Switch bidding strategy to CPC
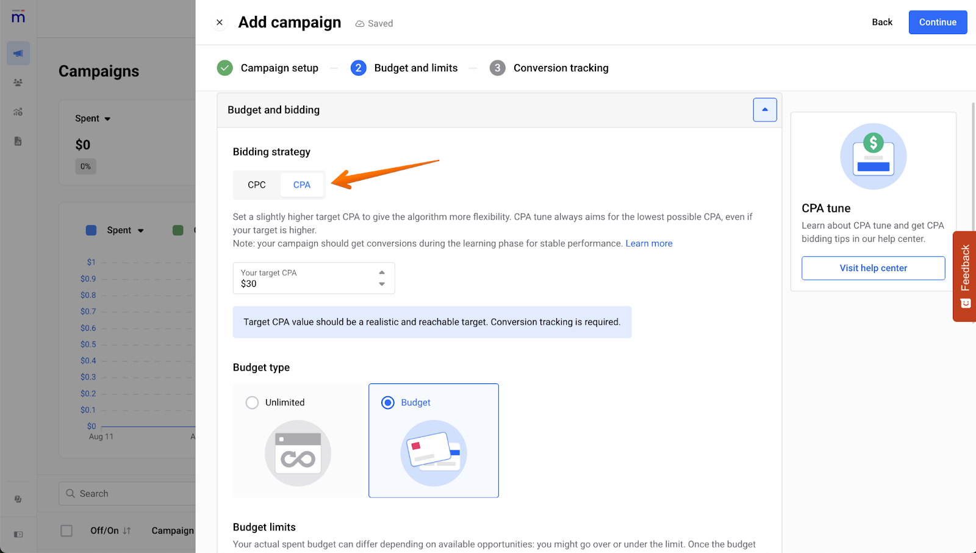This screenshot has width=976, height=553. 257,185
